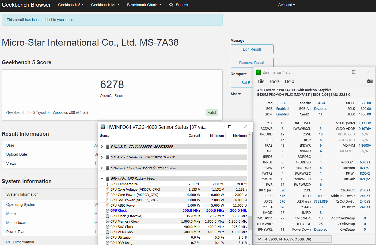Click the GDM Enabled value
Image resolution: width=376 pixels, height=245 pixels.
point(282,114)
